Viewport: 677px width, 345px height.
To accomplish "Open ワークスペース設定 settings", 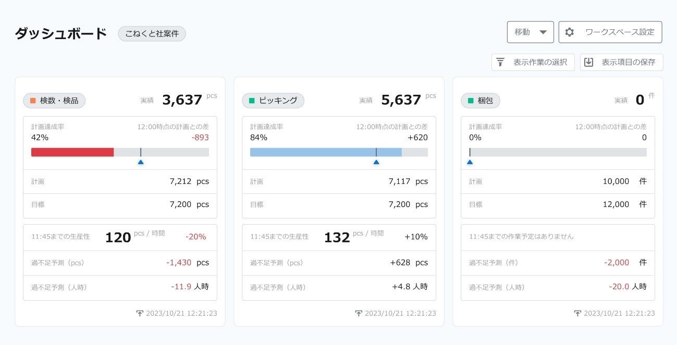I will [x=610, y=32].
